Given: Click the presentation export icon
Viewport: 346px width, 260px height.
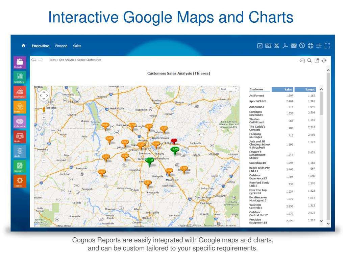Looking at the screenshot, I should click(268, 46).
